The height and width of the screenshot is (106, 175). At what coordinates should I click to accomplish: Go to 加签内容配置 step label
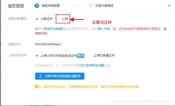click(x=51, y=6)
